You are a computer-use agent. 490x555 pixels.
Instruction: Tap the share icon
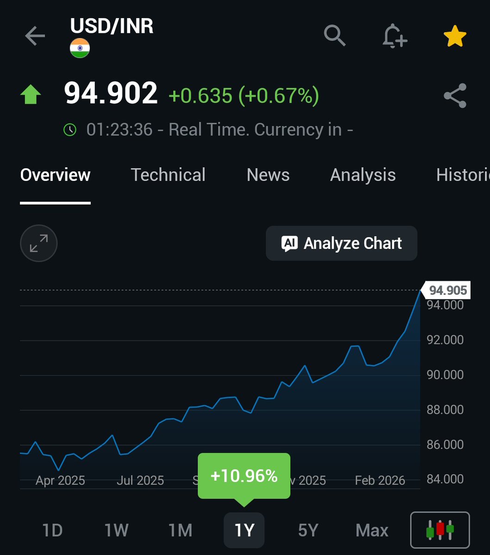coord(455,96)
